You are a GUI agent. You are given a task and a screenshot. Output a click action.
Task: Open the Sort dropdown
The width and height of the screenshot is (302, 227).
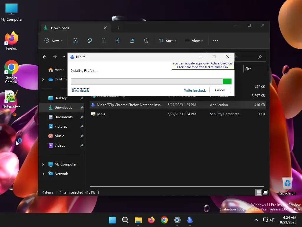168,41
